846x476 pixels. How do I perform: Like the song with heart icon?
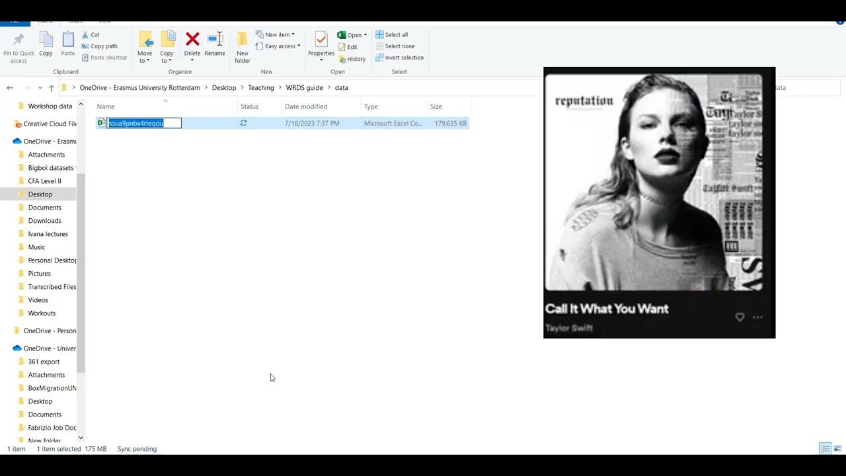click(740, 317)
